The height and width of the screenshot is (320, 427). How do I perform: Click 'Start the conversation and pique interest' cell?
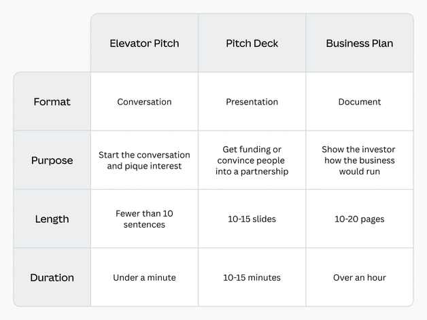pyautogui.click(x=144, y=160)
